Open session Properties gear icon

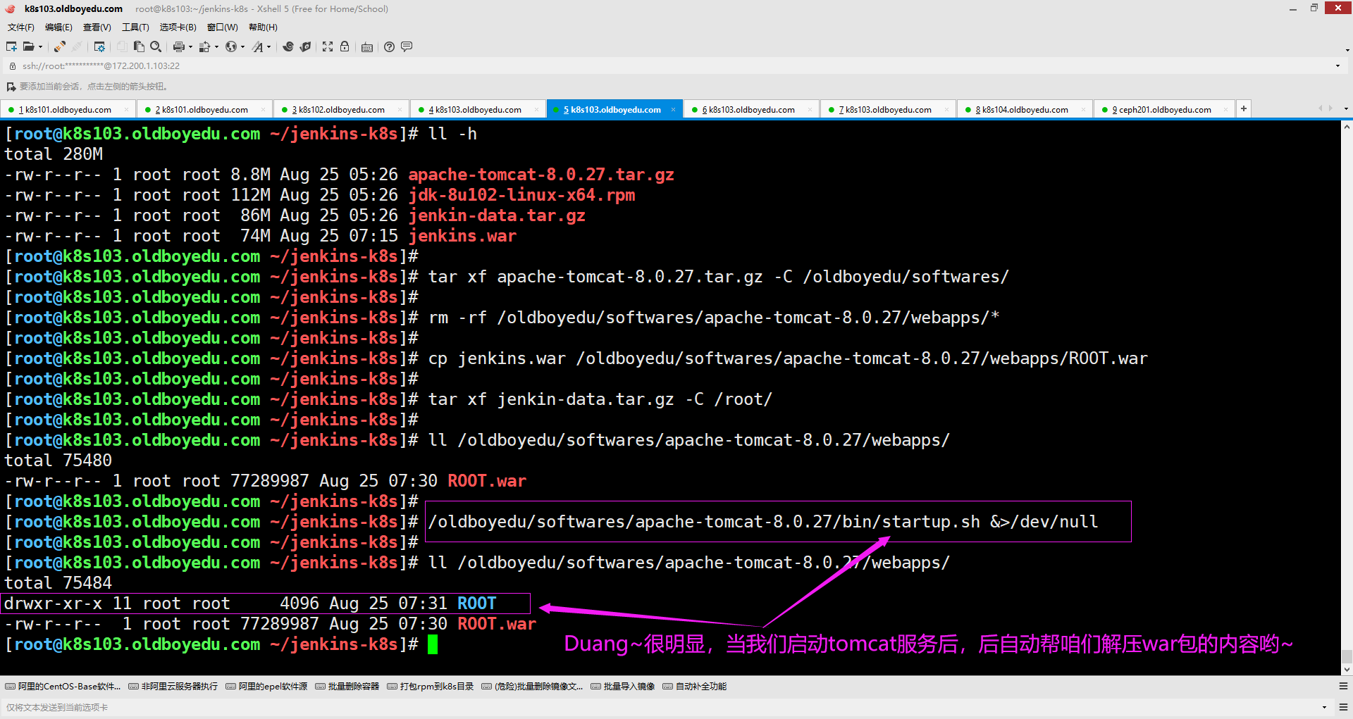point(99,46)
